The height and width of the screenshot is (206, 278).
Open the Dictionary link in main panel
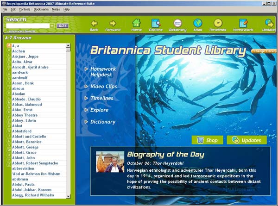[x=103, y=122]
